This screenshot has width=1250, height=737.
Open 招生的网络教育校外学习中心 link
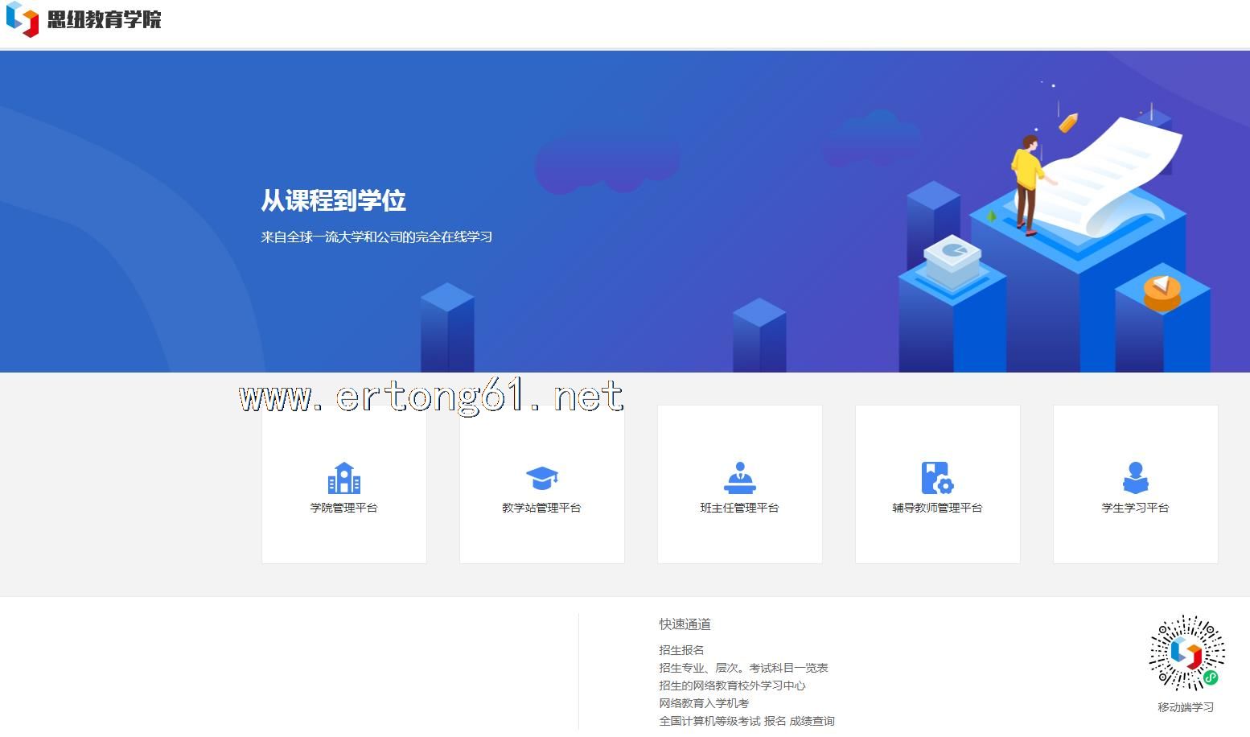point(732,686)
